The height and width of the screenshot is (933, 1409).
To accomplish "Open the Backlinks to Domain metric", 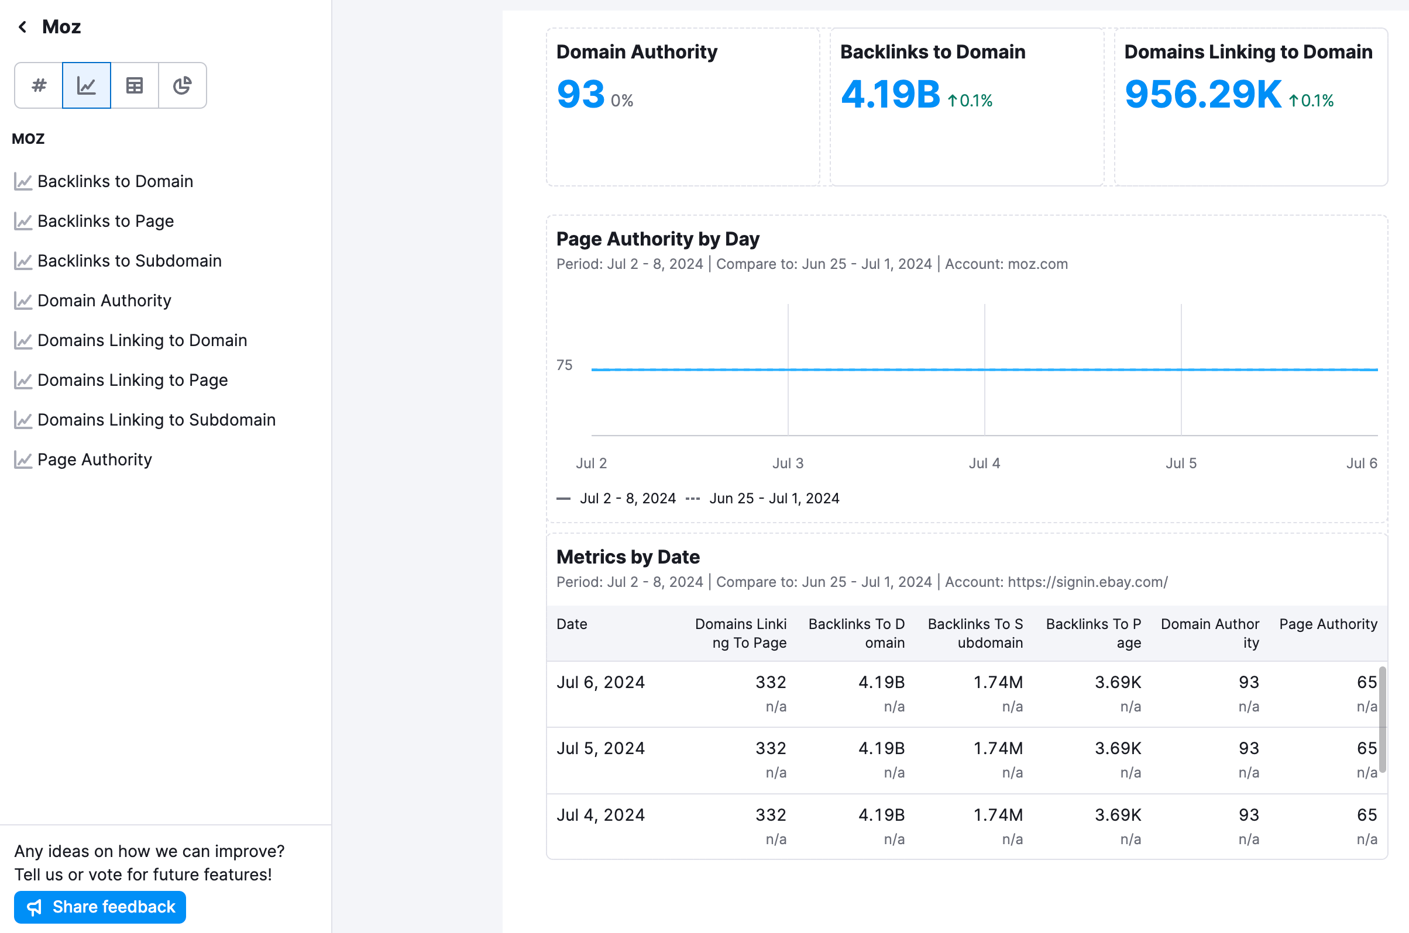I will pos(115,181).
